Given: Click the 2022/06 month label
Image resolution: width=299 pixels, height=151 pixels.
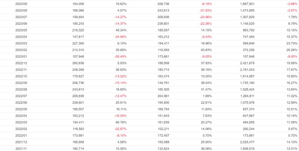Looking at the screenshot, I should tap(21, 103).
